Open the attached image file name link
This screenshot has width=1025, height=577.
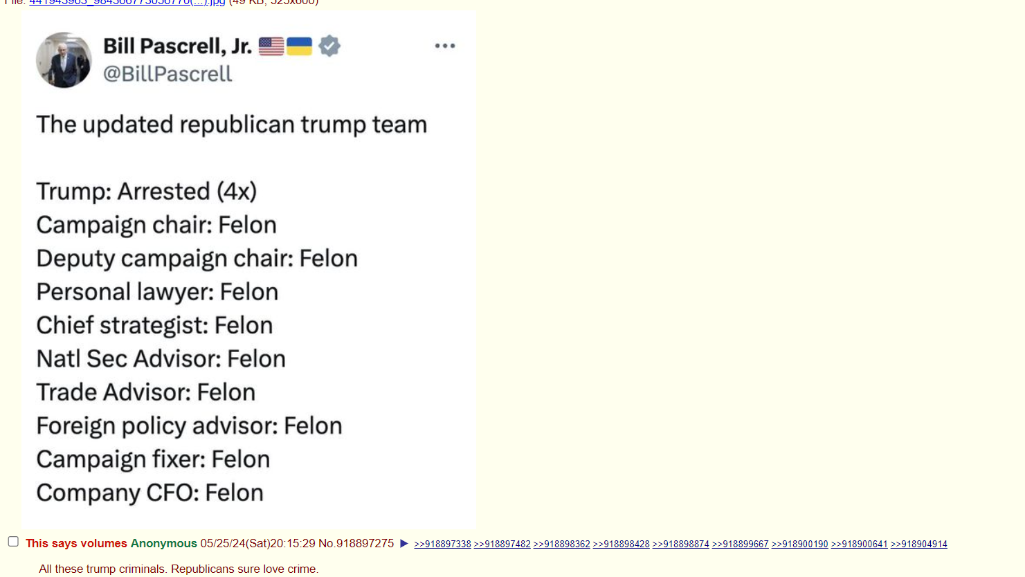(x=127, y=3)
